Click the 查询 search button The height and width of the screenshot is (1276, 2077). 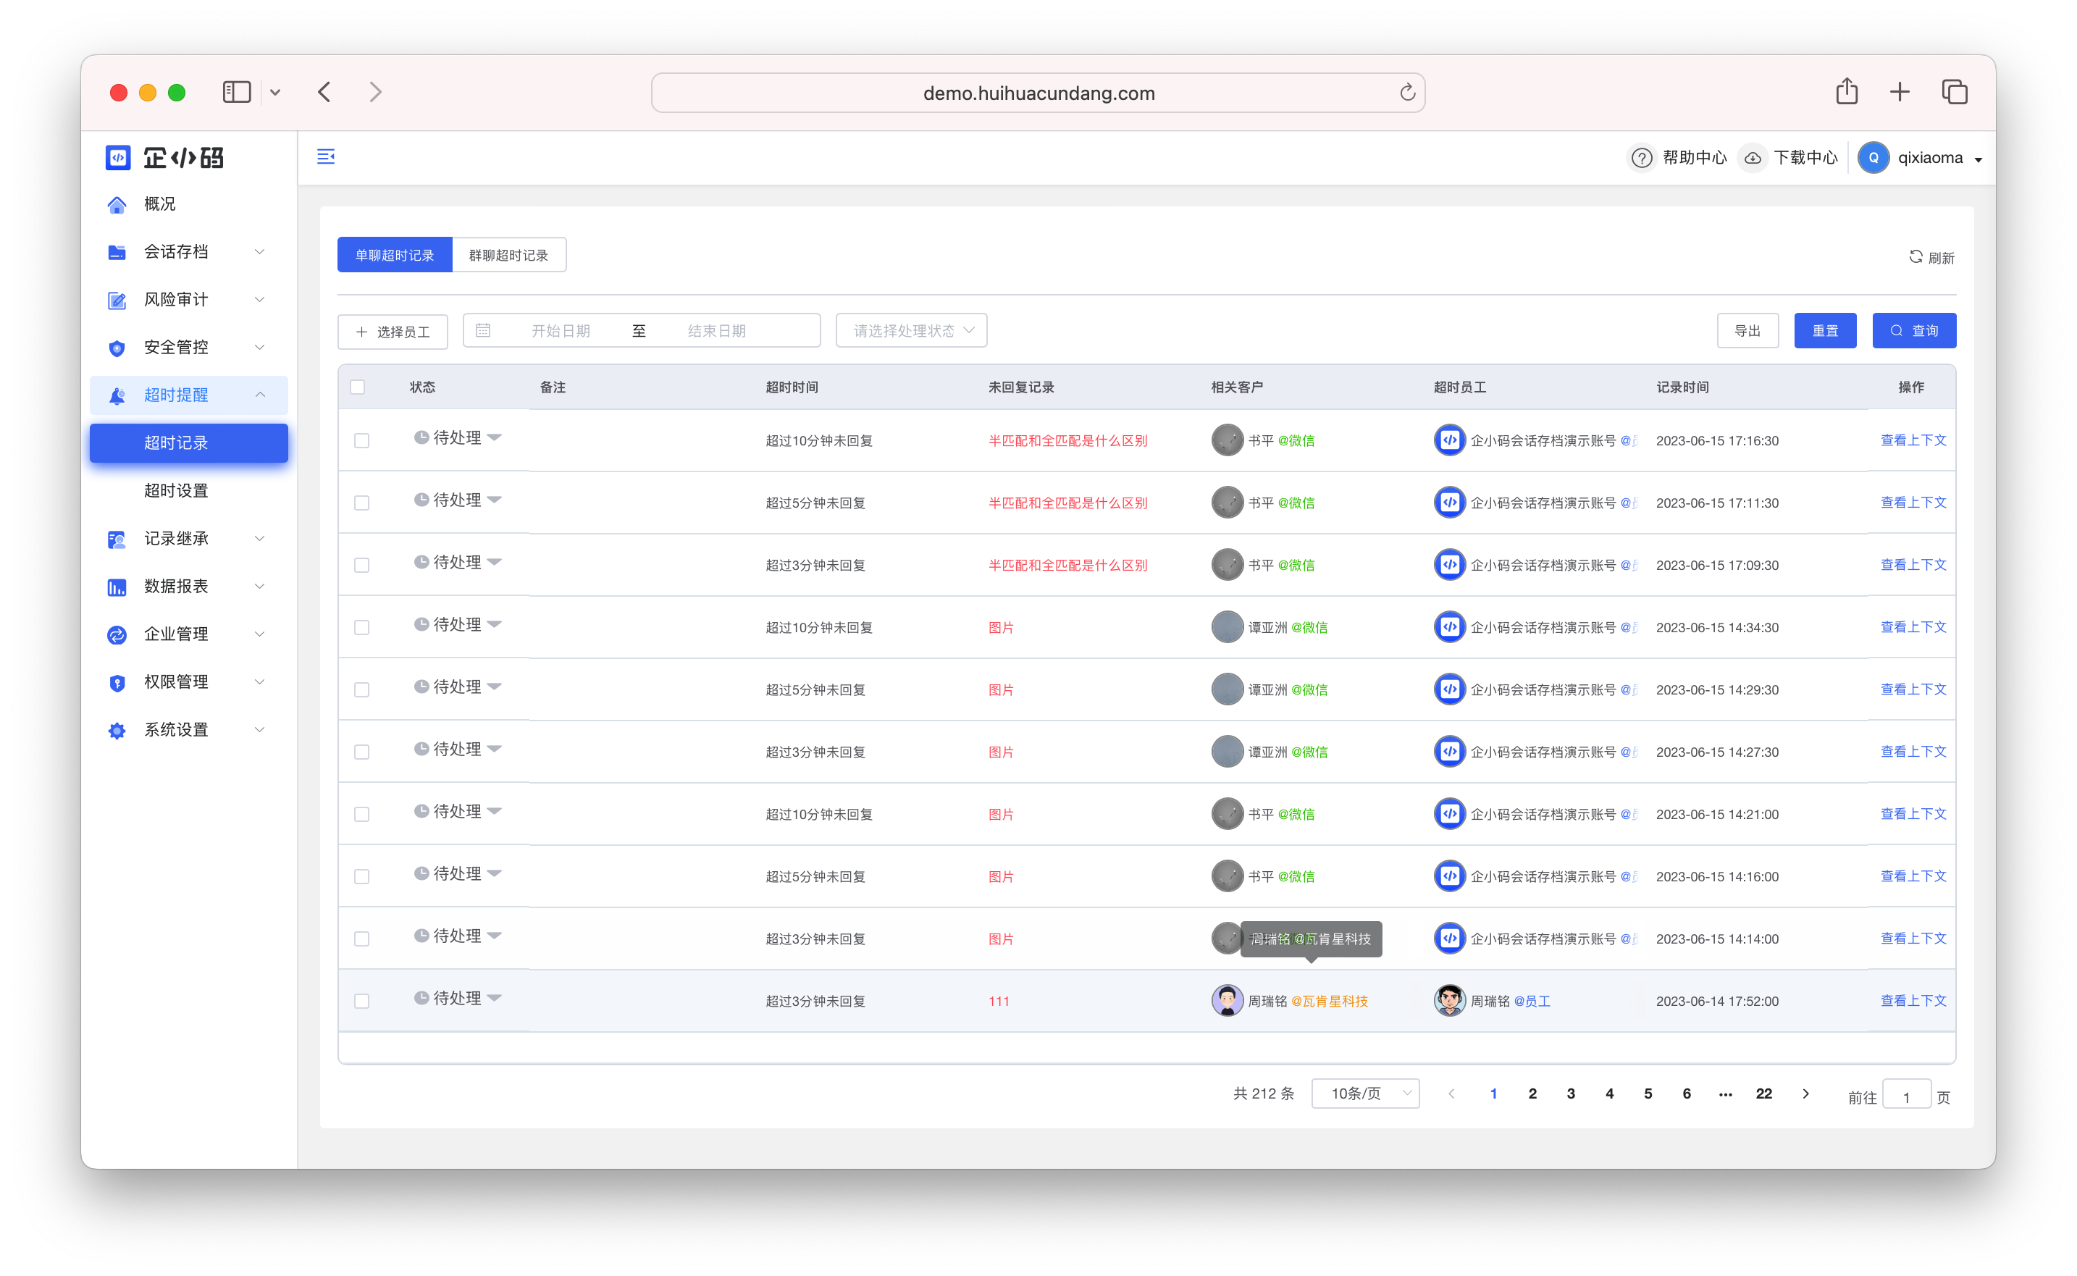pyautogui.click(x=1913, y=331)
